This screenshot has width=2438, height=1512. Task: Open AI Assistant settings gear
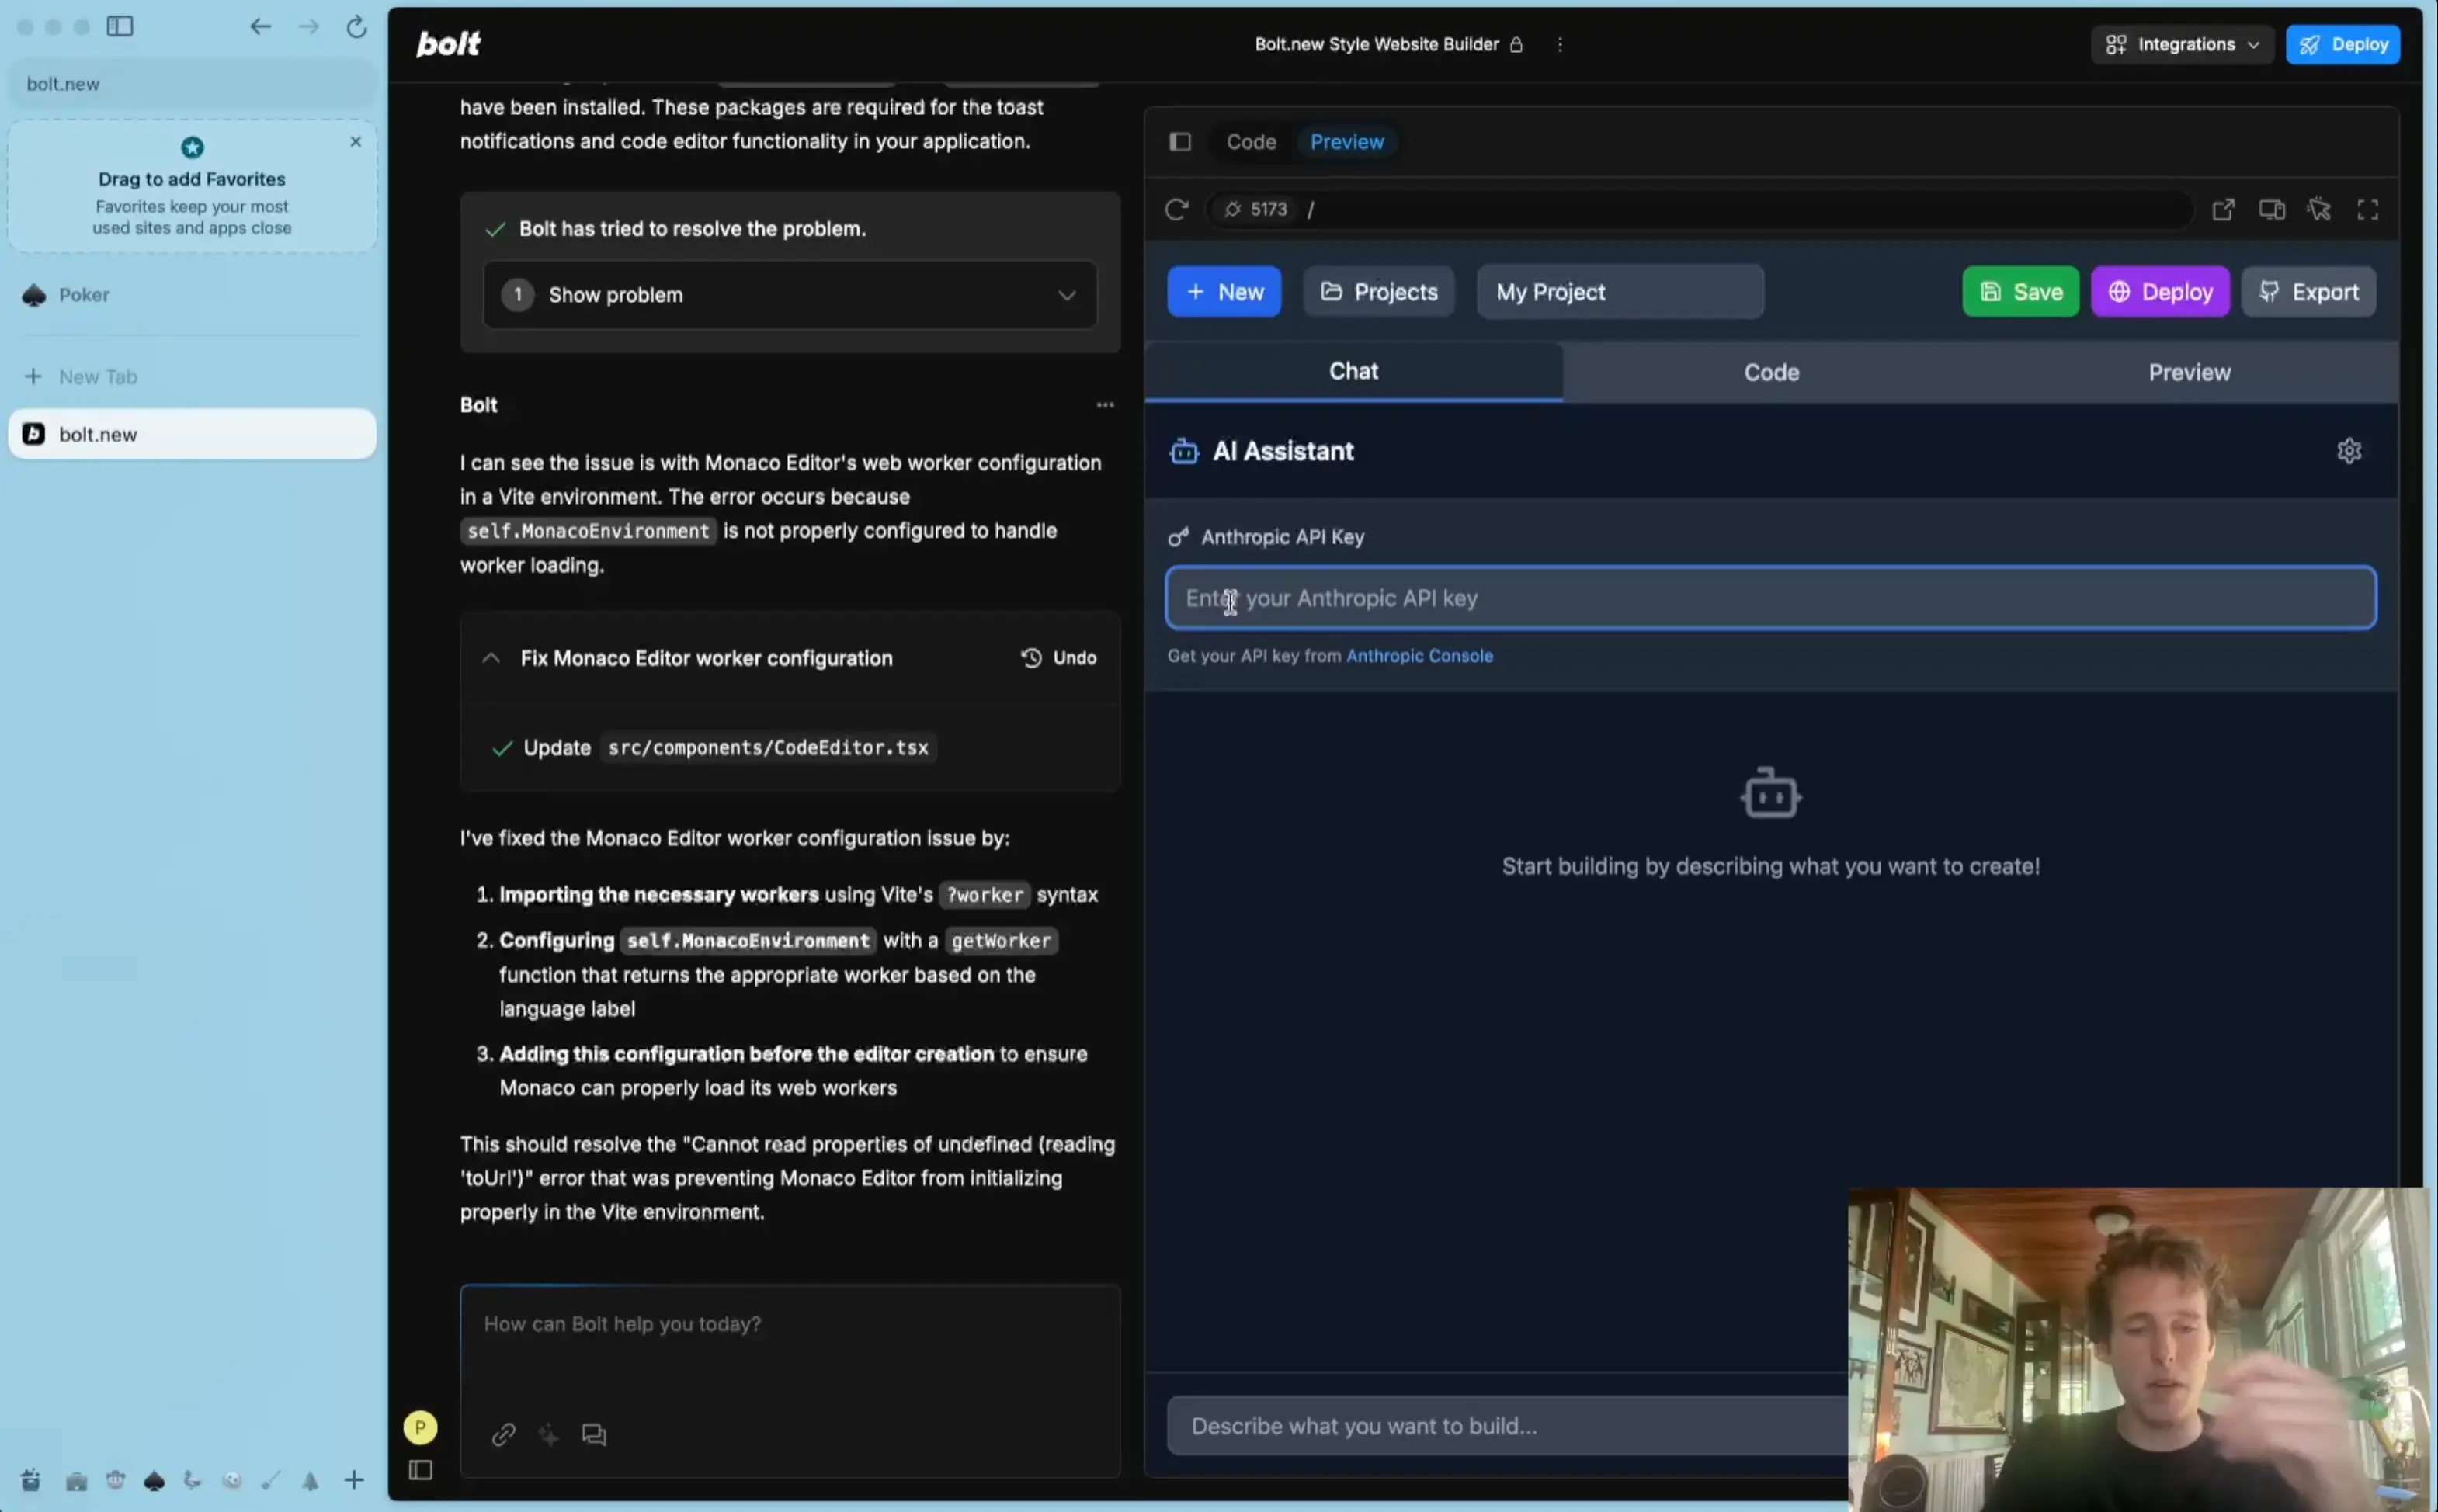[x=2348, y=451]
